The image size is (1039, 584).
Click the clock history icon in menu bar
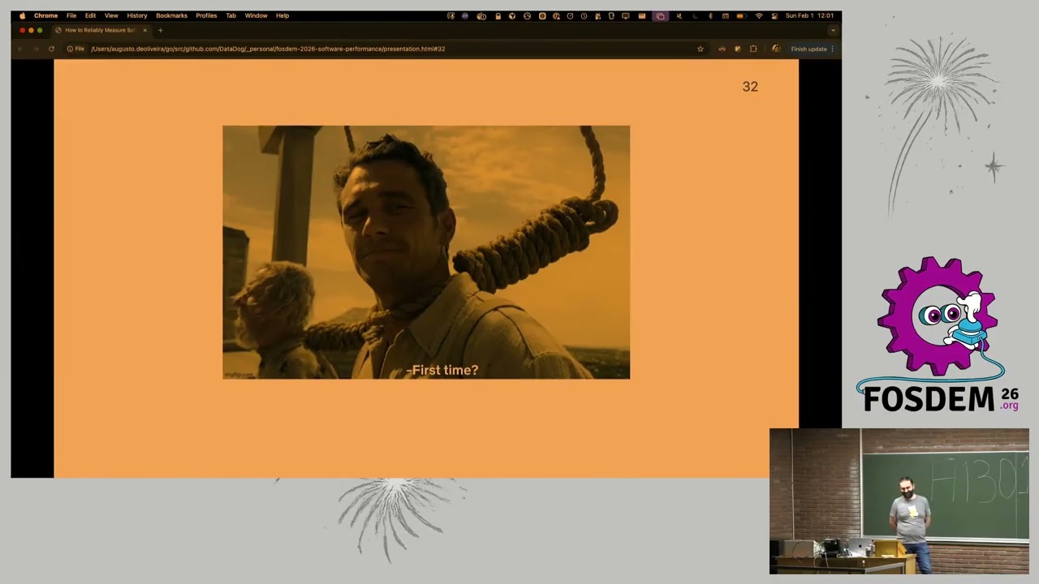[x=584, y=15]
